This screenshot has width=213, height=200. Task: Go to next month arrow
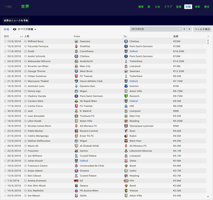pos(189,29)
